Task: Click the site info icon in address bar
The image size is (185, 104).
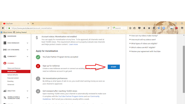Action: (x=7, y=28)
